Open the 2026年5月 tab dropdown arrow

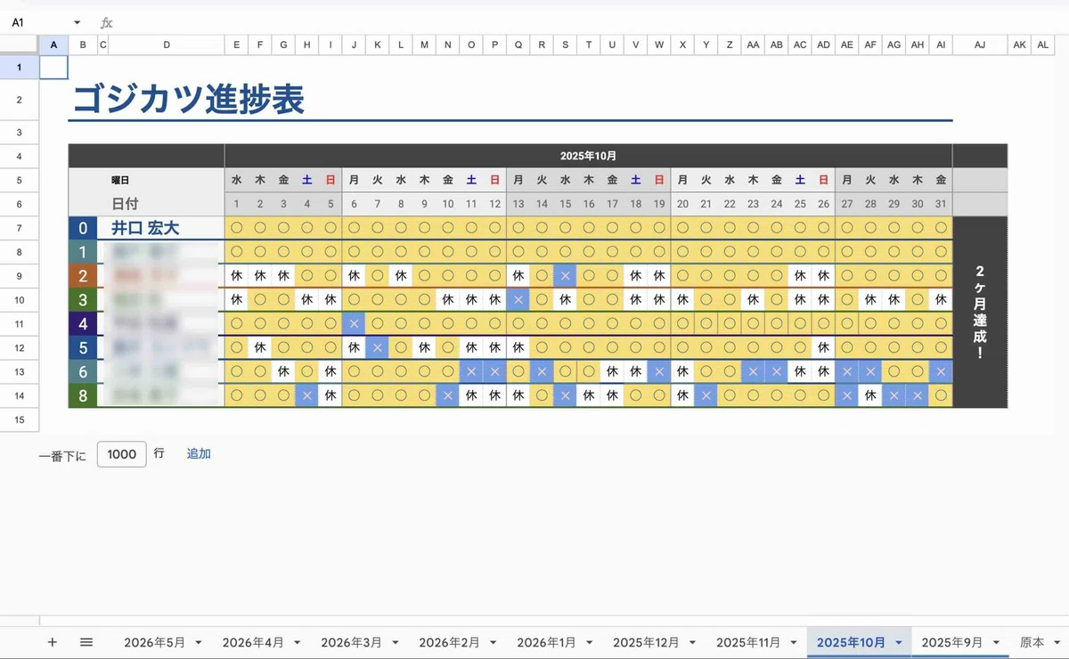[x=199, y=643]
